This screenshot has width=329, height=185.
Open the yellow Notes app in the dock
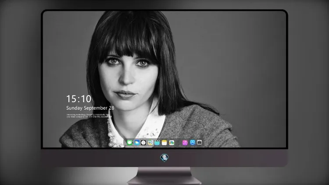164,142
